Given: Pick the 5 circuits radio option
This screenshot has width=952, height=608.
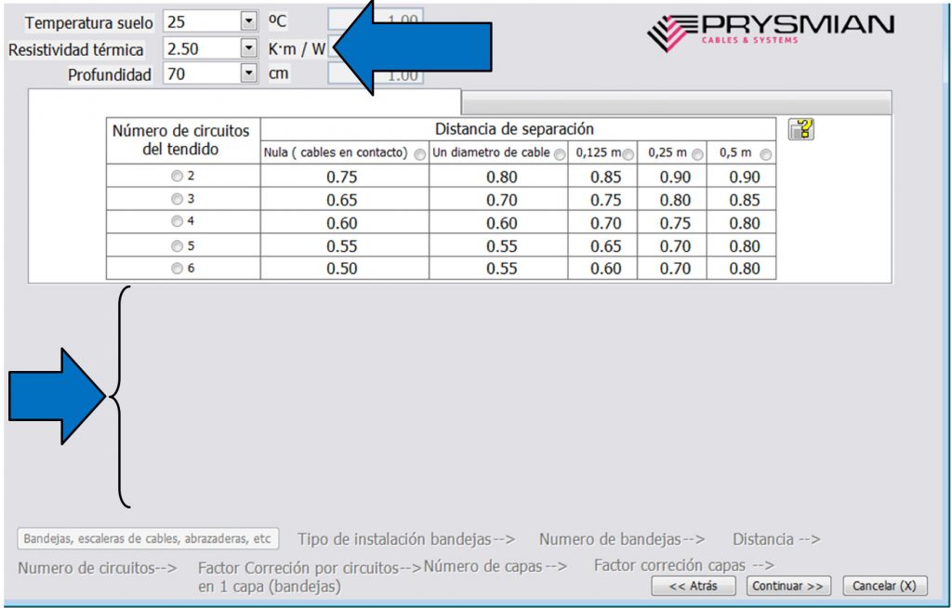Looking at the screenshot, I should (x=177, y=246).
